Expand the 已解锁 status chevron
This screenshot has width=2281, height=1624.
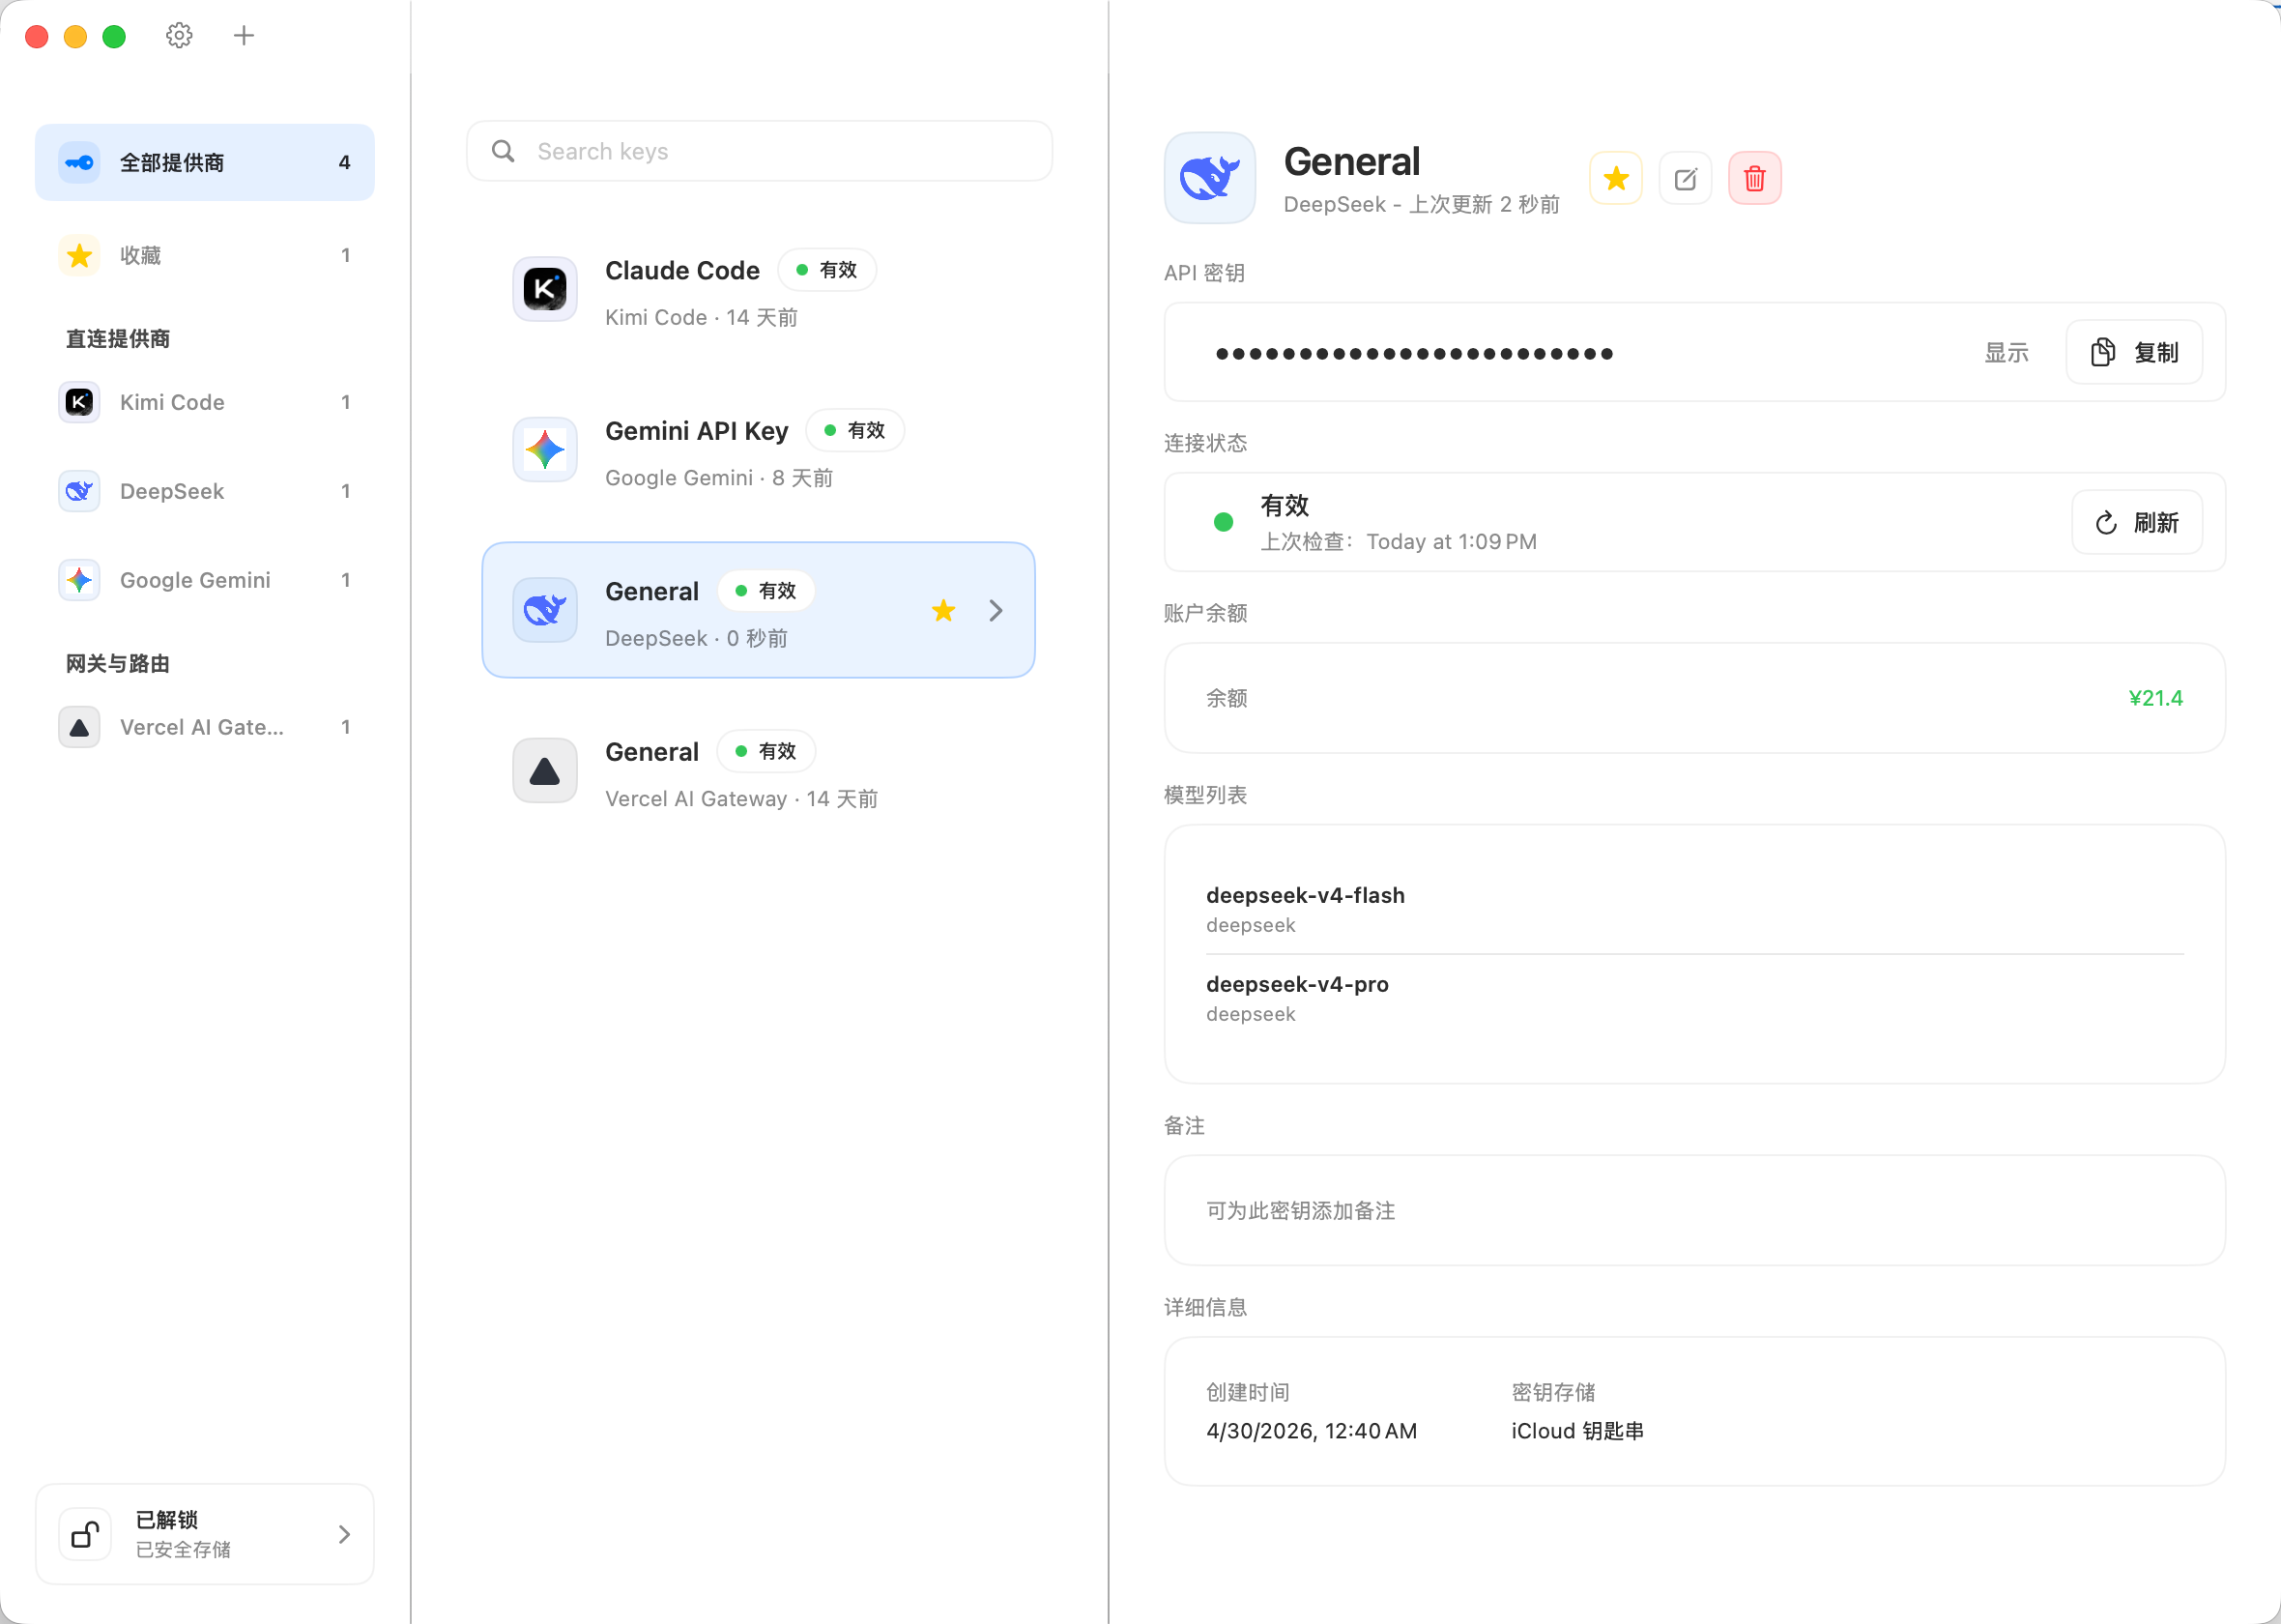[x=344, y=1534]
